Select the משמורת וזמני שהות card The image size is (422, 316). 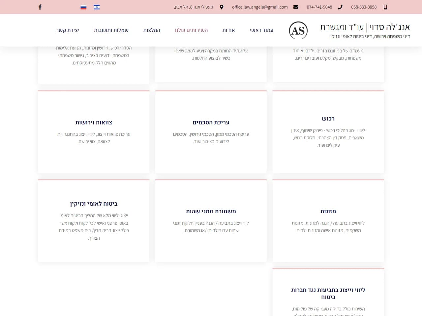click(x=211, y=221)
